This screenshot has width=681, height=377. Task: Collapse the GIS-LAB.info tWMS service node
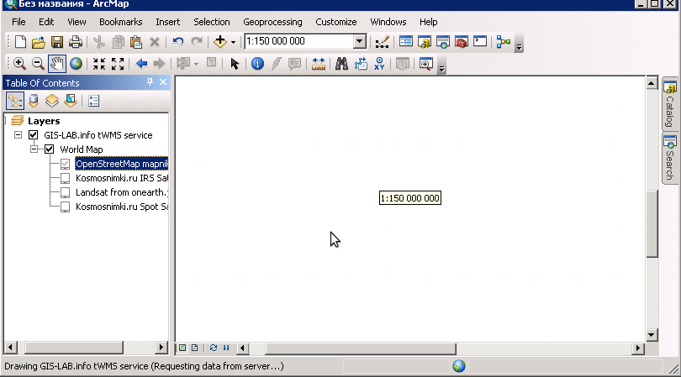point(18,135)
